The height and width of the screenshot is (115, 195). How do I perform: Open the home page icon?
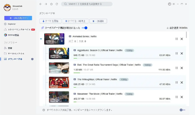tap(51, 4)
